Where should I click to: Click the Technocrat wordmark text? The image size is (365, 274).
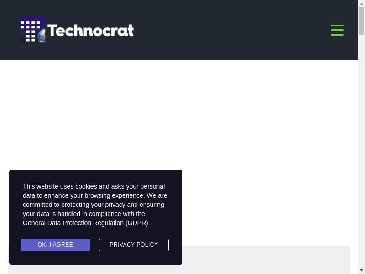(90, 31)
